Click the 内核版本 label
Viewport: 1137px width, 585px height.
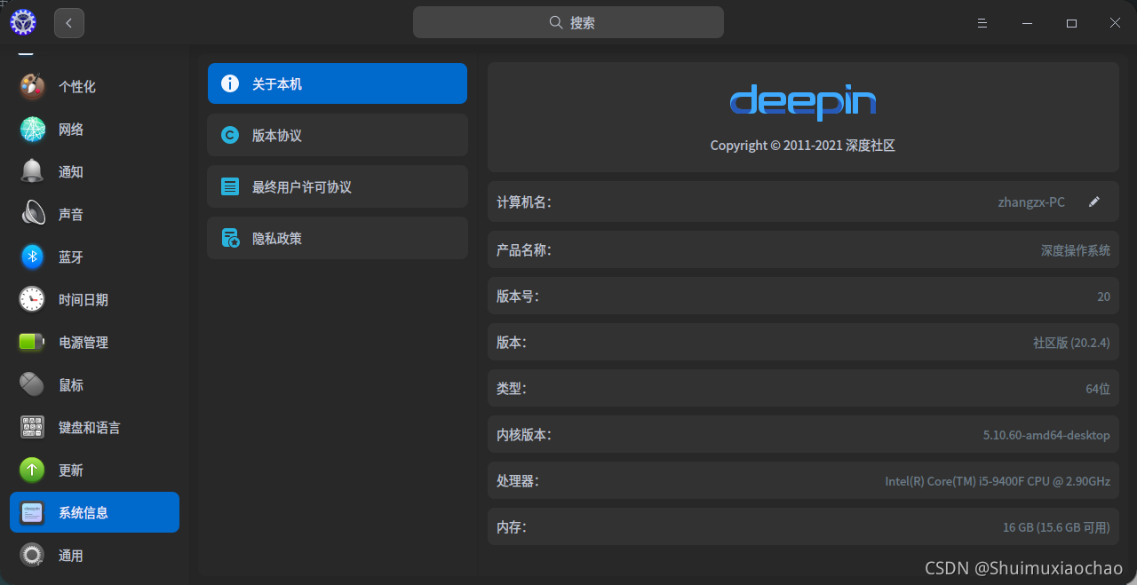(x=524, y=435)
